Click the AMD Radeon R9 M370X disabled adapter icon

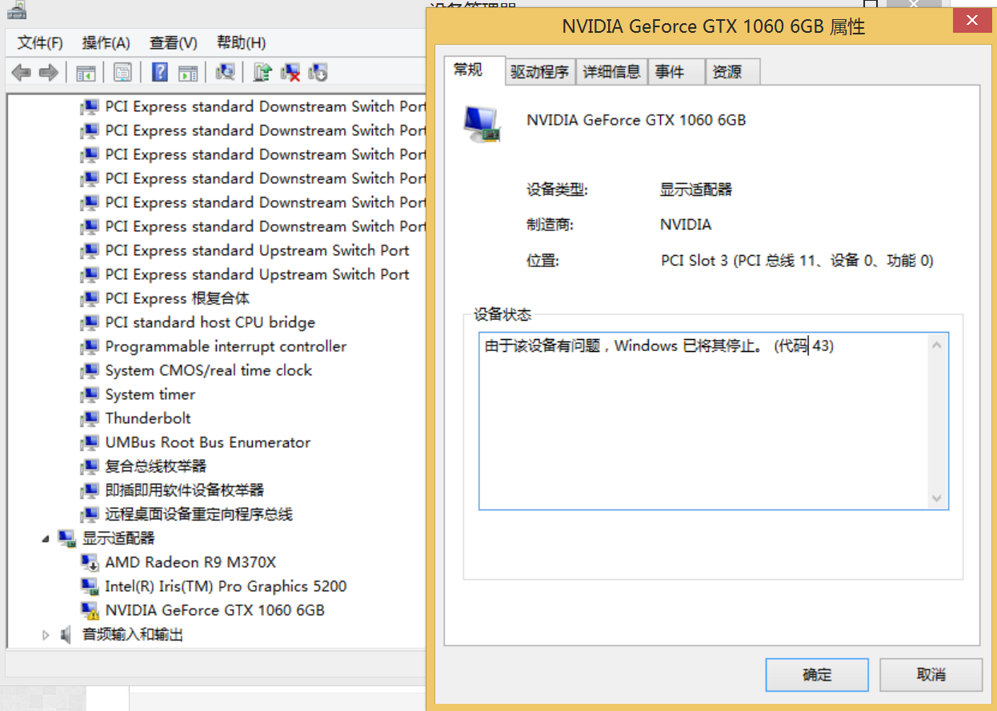[x=90, y=562]
